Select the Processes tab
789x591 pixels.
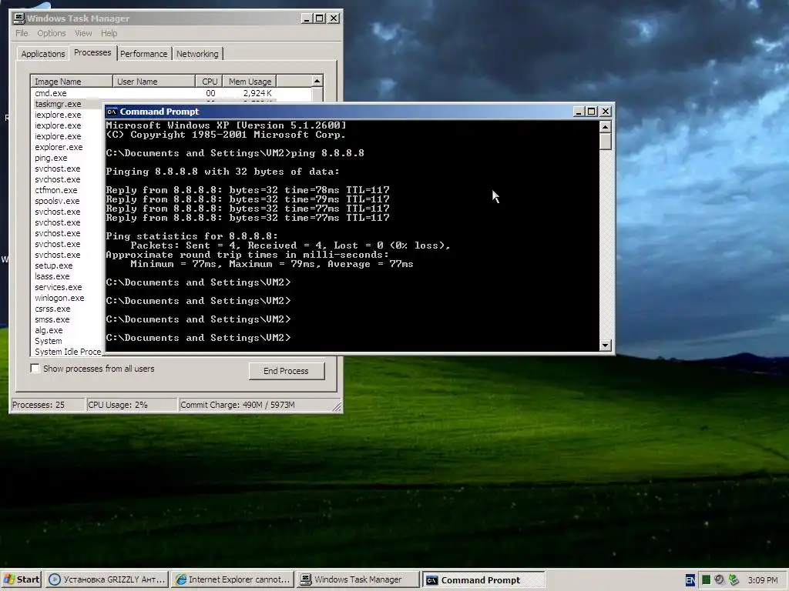point(92,52)
